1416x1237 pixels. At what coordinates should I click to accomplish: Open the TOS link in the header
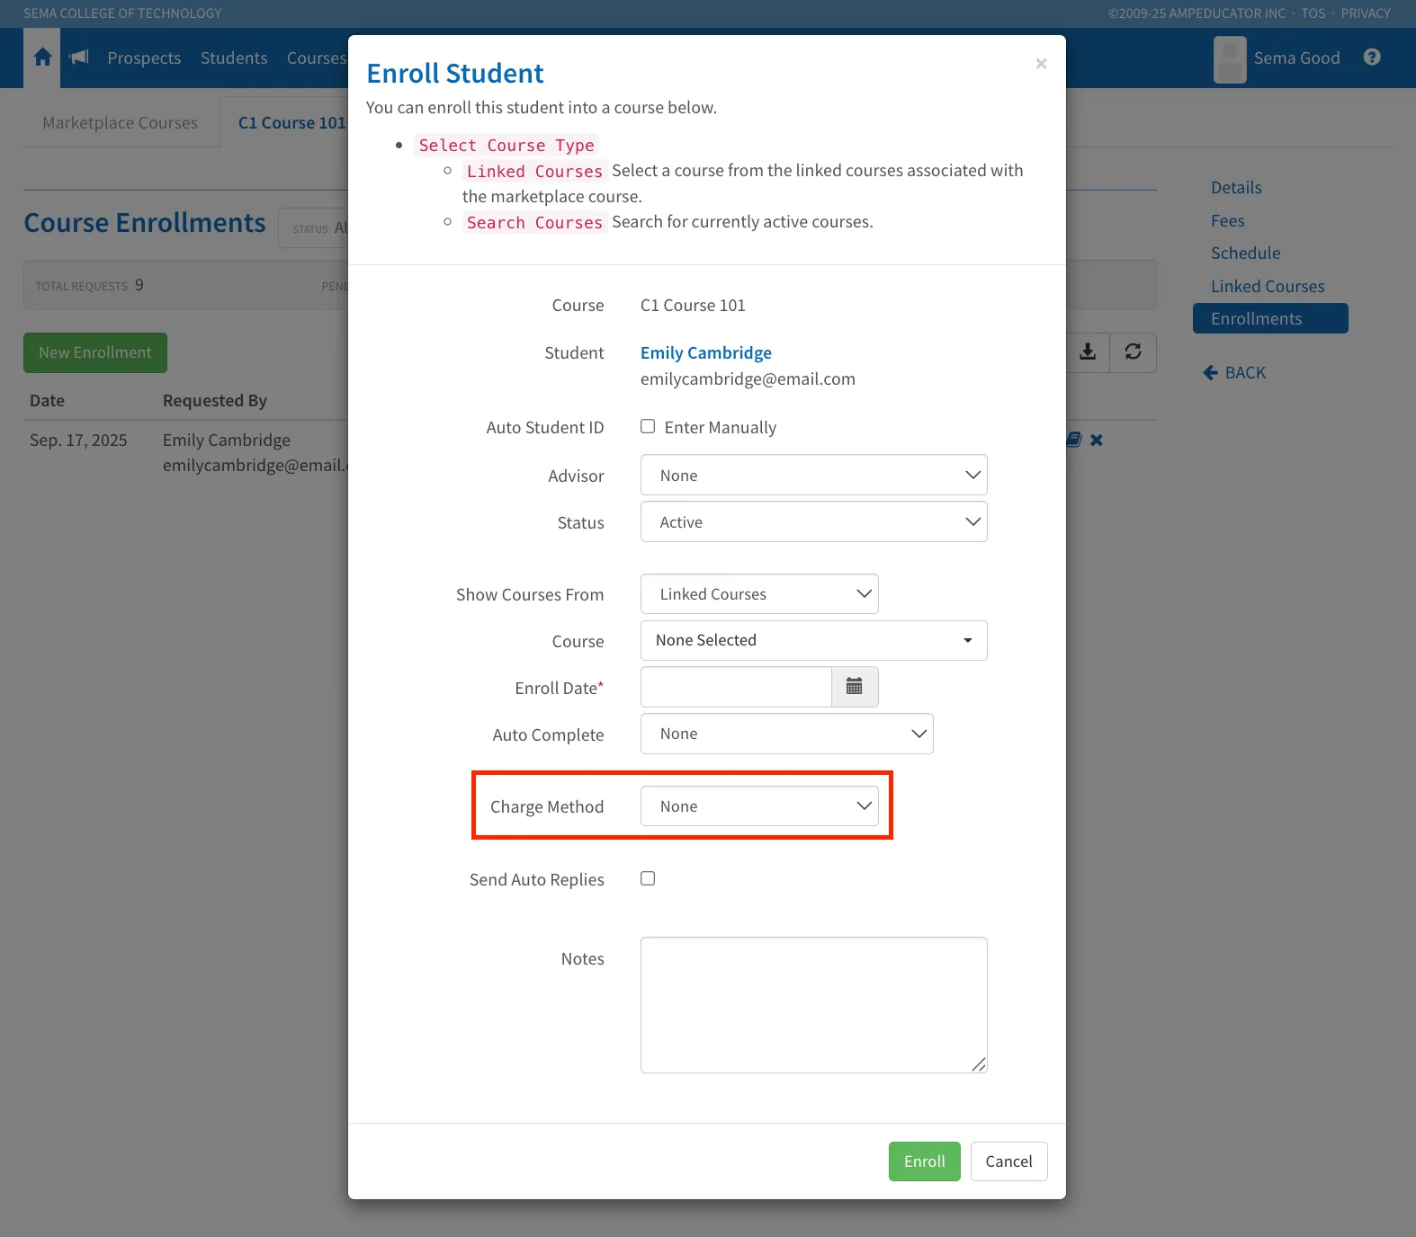1313,13
